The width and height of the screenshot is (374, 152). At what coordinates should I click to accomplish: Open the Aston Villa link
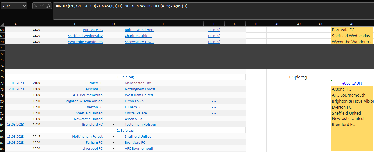(x=133, y=119)
